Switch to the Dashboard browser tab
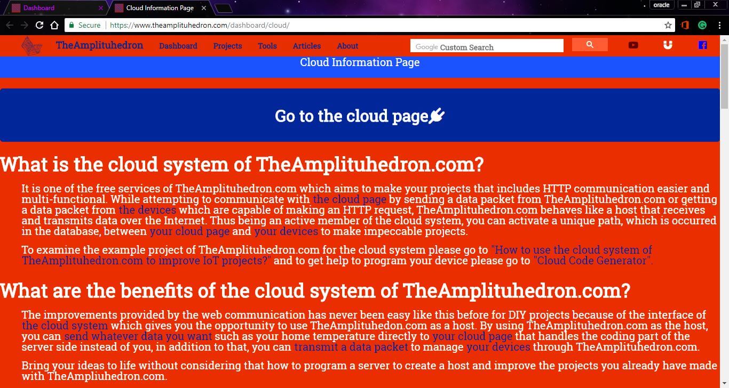 click(56, 8)
